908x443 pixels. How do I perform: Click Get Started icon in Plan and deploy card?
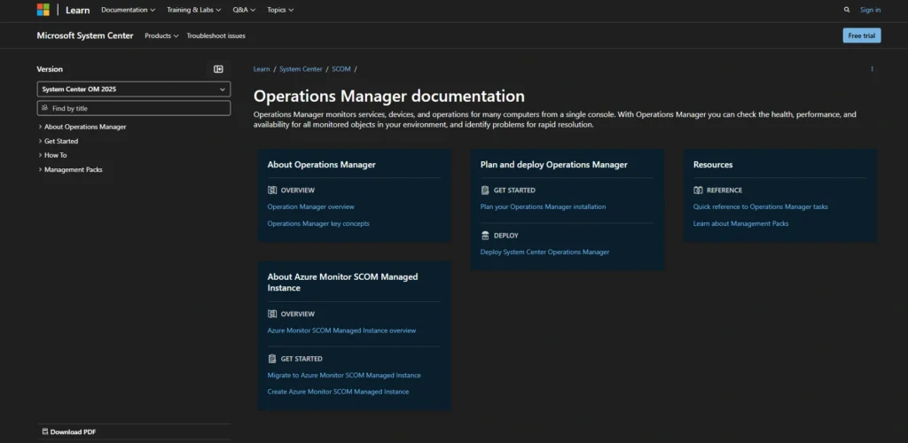point(485,190)
